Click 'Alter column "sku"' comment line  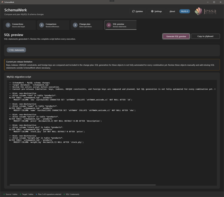coord(33,96)
